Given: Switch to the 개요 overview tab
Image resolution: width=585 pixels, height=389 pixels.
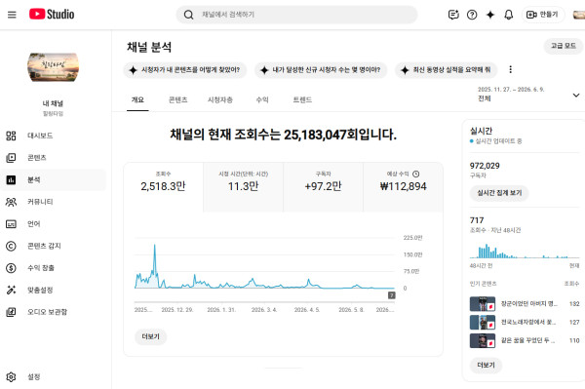Looking at the screenshot, I should (x=137, y=100).
